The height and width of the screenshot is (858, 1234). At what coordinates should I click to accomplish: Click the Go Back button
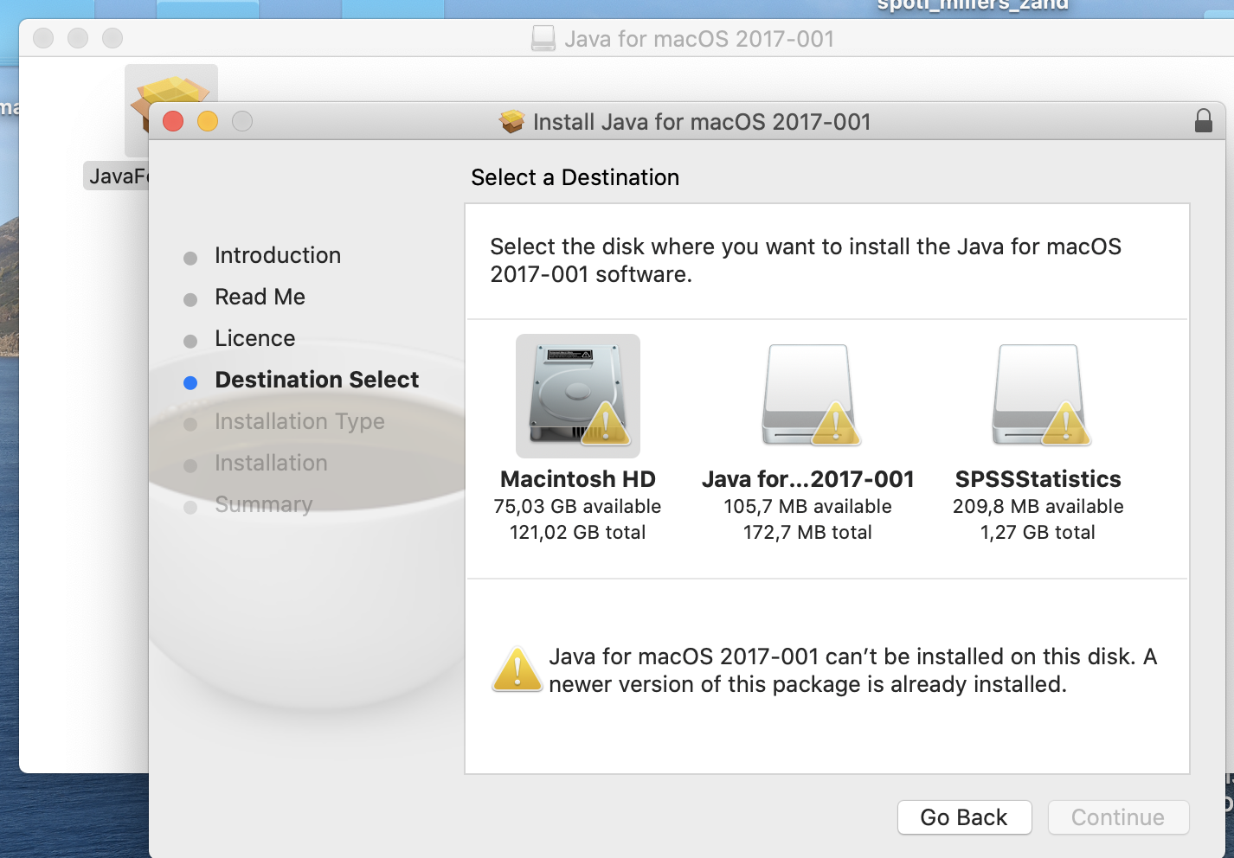tap(964, 817)
